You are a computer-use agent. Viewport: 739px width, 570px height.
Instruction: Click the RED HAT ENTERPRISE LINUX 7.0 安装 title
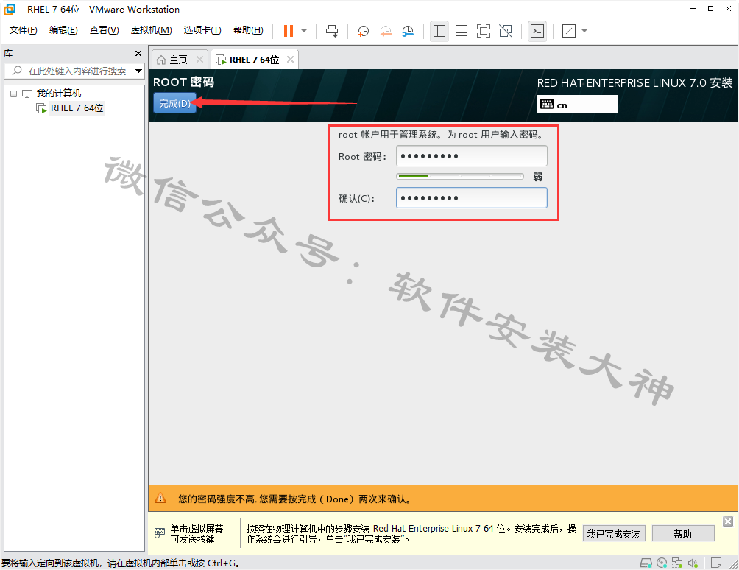634,83
